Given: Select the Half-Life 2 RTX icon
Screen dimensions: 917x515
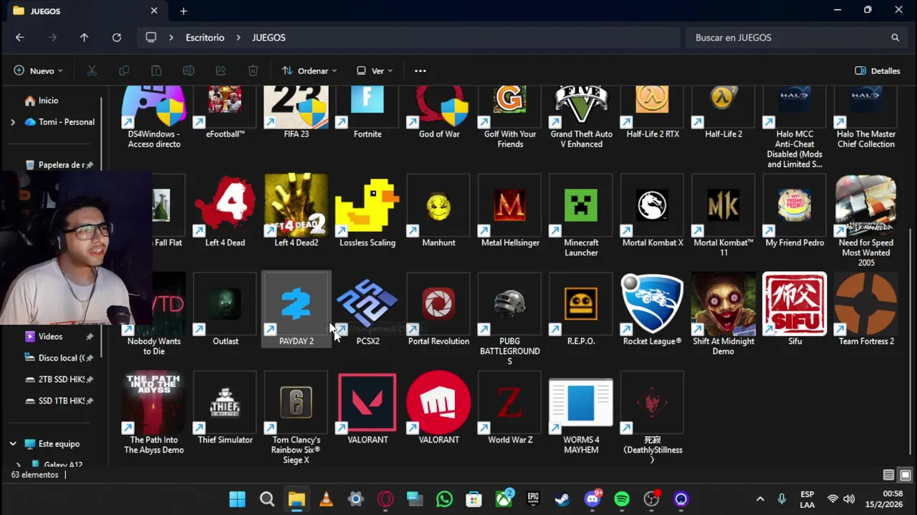Looking at the screenshot, I should 652,107.
